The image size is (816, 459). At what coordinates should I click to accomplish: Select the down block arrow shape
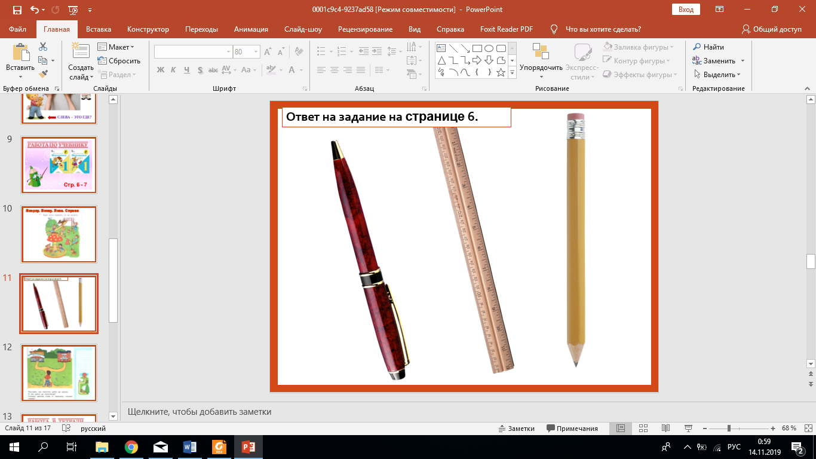coord(489,60)
